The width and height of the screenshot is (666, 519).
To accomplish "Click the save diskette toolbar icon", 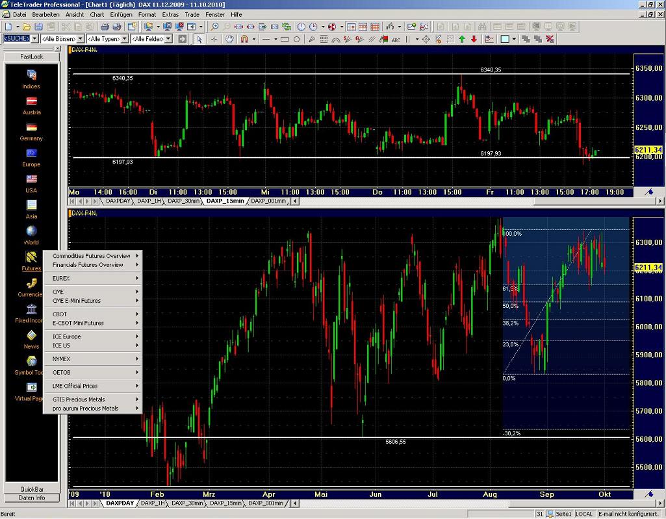I will tap(38, 27).
